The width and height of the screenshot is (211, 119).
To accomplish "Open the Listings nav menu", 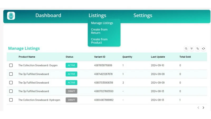I will tap(97, 15).
